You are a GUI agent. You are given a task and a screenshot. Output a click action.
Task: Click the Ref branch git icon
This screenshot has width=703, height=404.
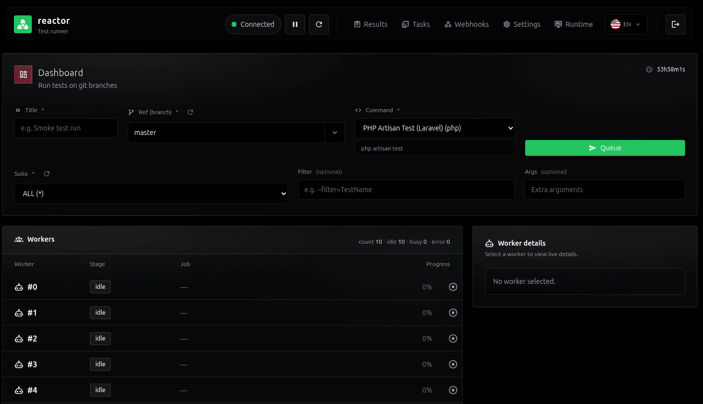(131, 112)
